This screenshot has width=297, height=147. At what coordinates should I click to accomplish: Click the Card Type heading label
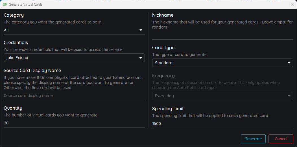[x=163, y=47]
